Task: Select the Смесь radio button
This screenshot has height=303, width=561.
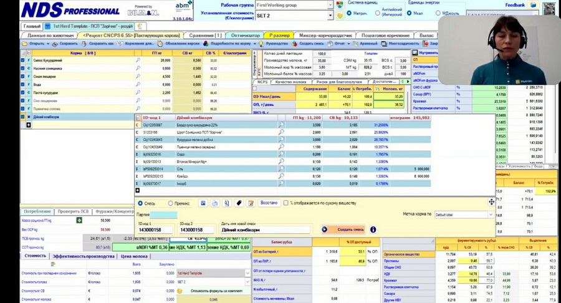Action: [140, 203]
